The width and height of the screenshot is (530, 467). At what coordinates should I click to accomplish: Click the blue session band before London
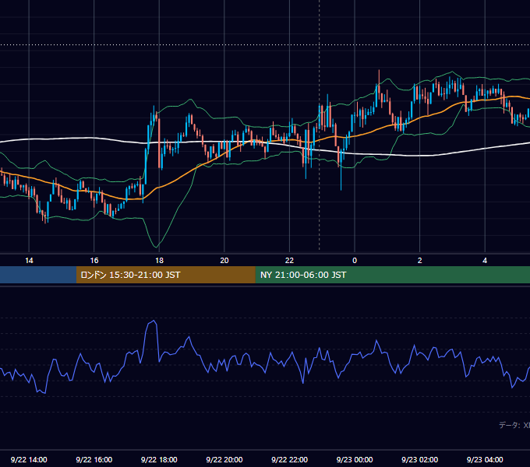38,275
